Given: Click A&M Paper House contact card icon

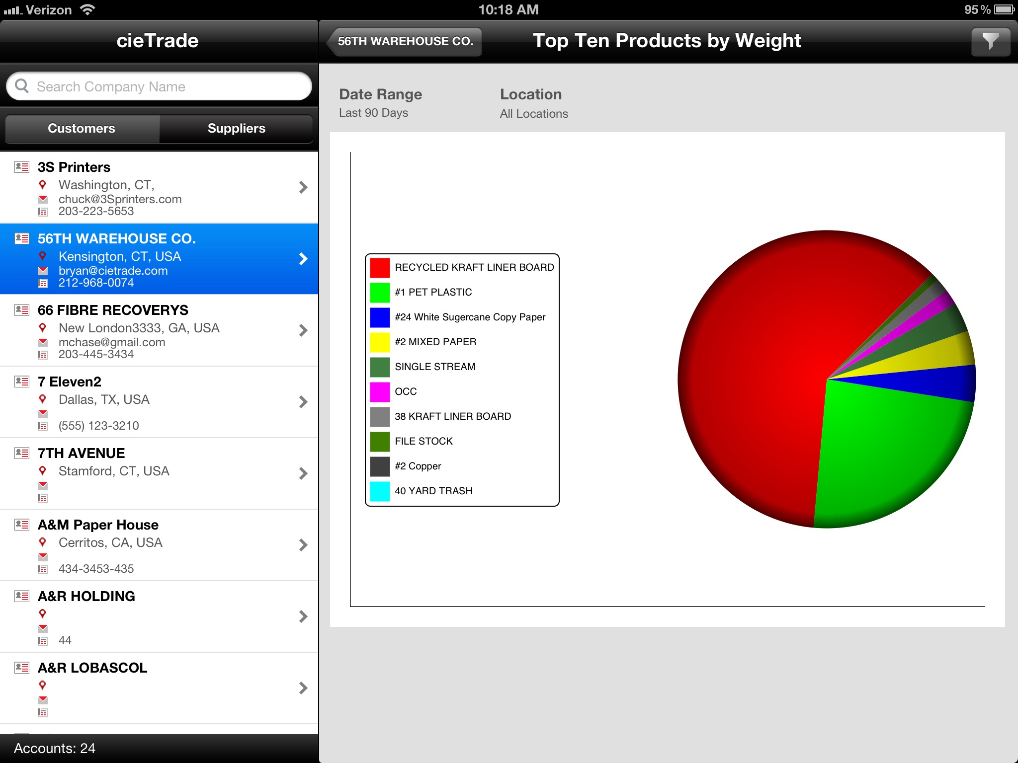Looking at the screenshot, I should coord(21,525).
